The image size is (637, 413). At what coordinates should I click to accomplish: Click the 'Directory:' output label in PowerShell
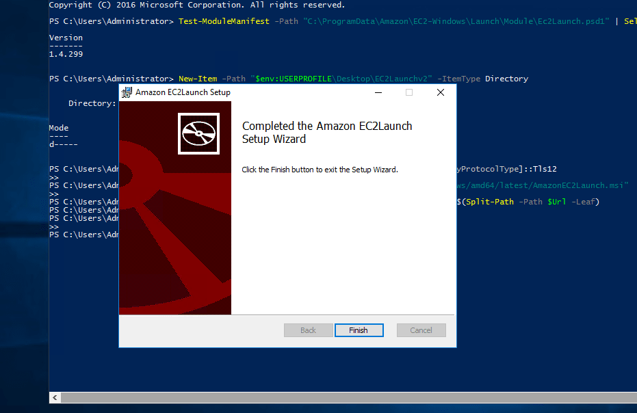(x=92, y=103)
